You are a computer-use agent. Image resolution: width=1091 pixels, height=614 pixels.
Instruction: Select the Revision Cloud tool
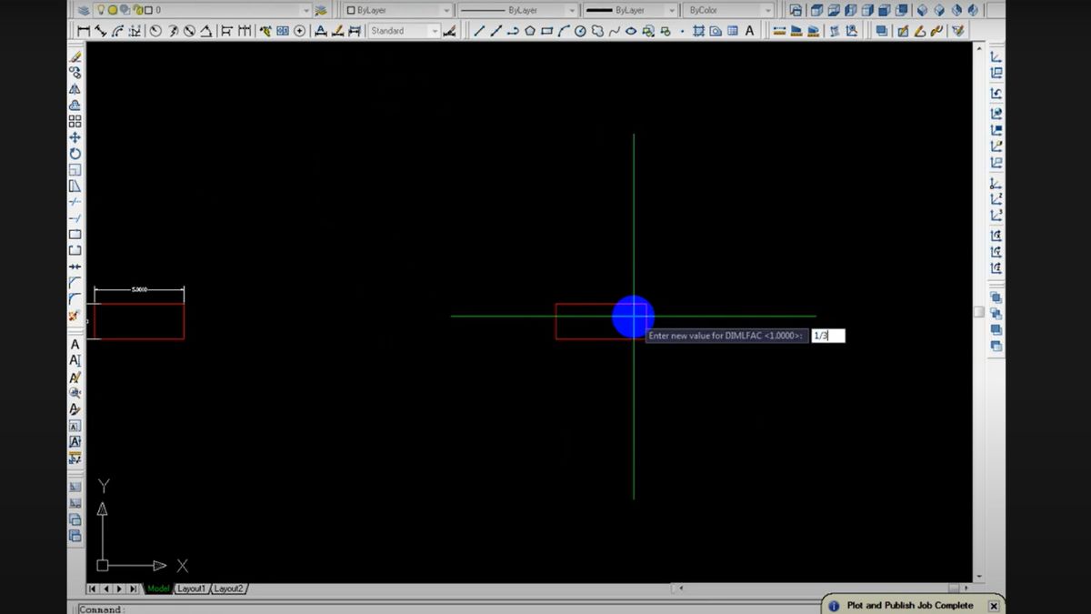click(597, 31)
